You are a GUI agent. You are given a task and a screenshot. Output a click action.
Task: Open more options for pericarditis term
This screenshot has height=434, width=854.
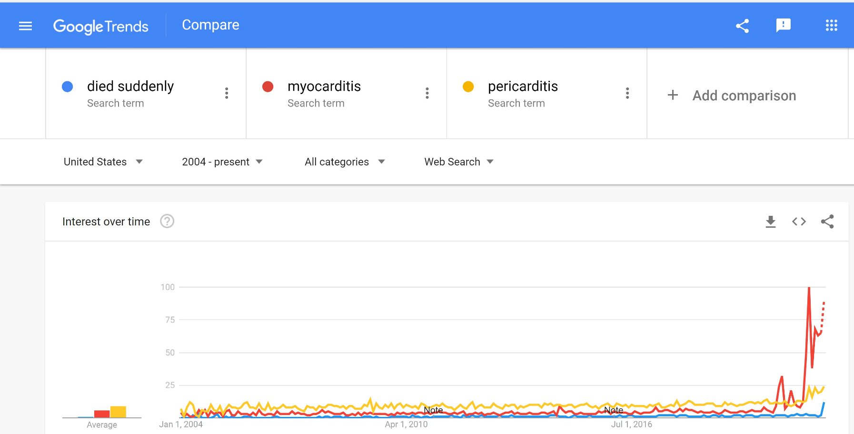[x=627, y=93]
